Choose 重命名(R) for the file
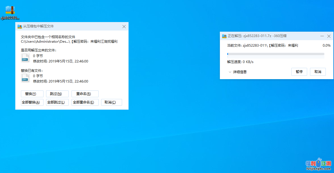334x173 pixels. [x=85, y=94]
